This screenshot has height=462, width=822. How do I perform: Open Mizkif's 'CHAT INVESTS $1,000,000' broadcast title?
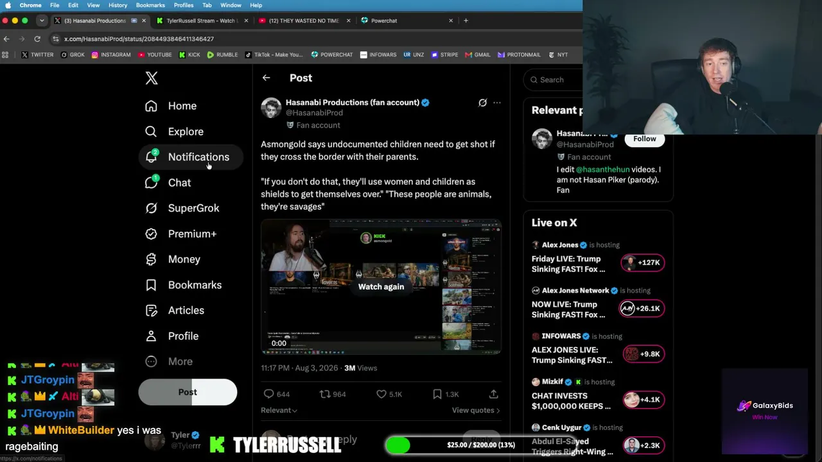(571, 401)
